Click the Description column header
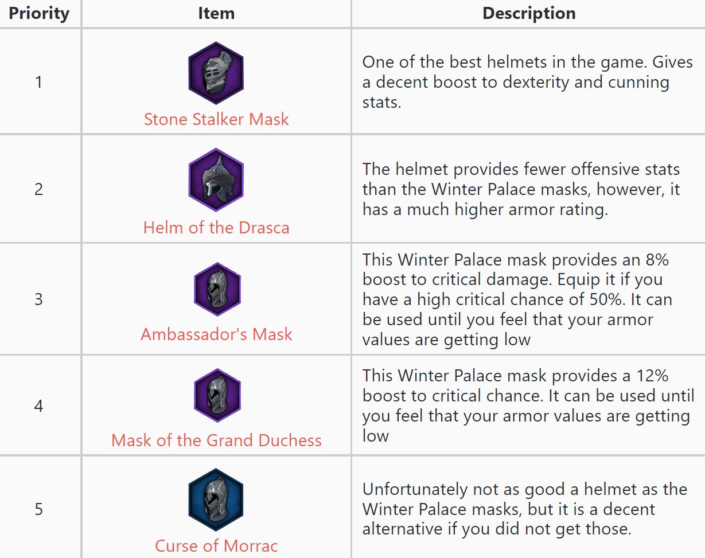Image resolution: width=705 pixels, height=558 pixels. (x=528, y=14)
